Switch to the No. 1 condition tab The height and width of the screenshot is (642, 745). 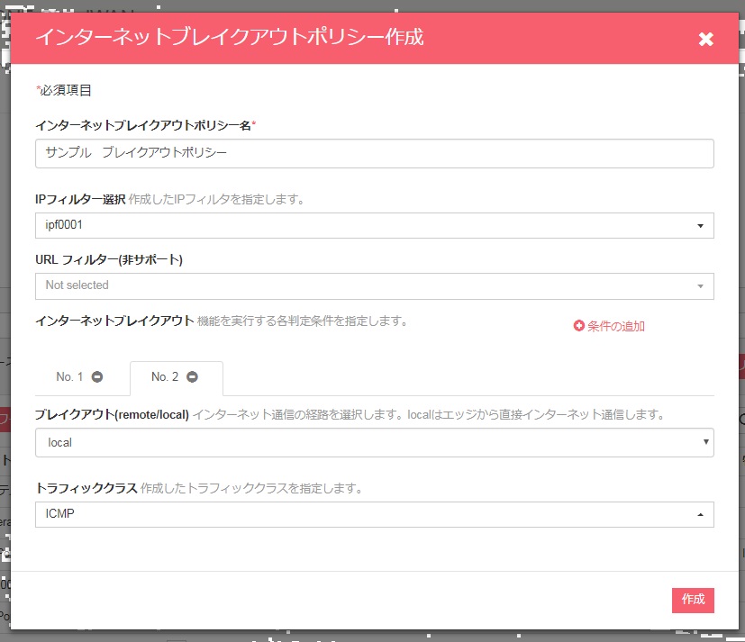(69, 376)
